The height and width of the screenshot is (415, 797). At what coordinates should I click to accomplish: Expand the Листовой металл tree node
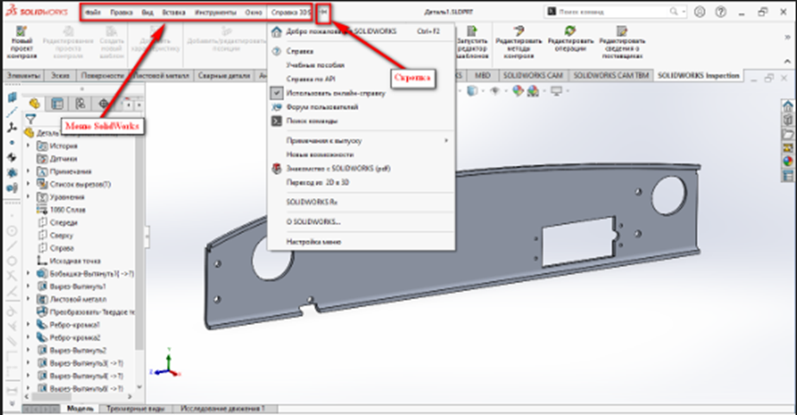point(29,299)
